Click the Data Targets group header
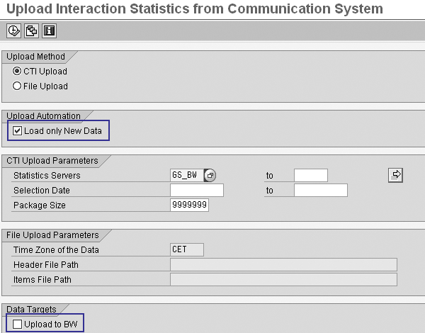 point(32,309)
